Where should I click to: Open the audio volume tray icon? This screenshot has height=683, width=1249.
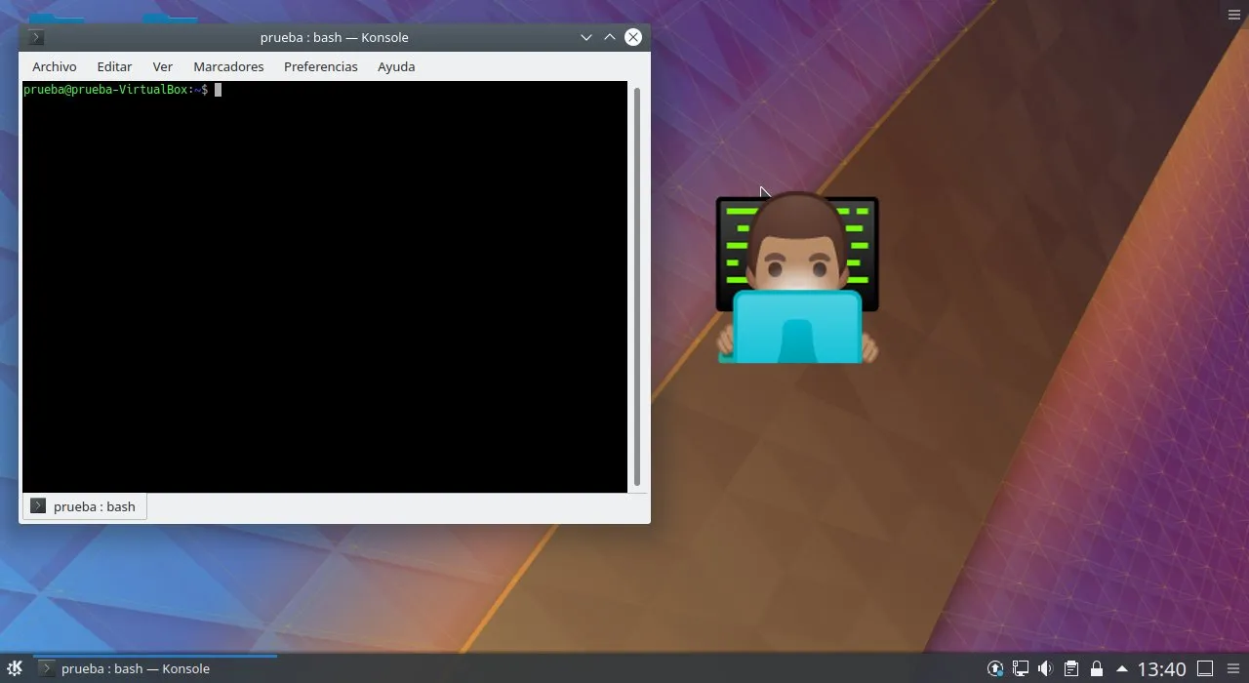(1045, 669)
